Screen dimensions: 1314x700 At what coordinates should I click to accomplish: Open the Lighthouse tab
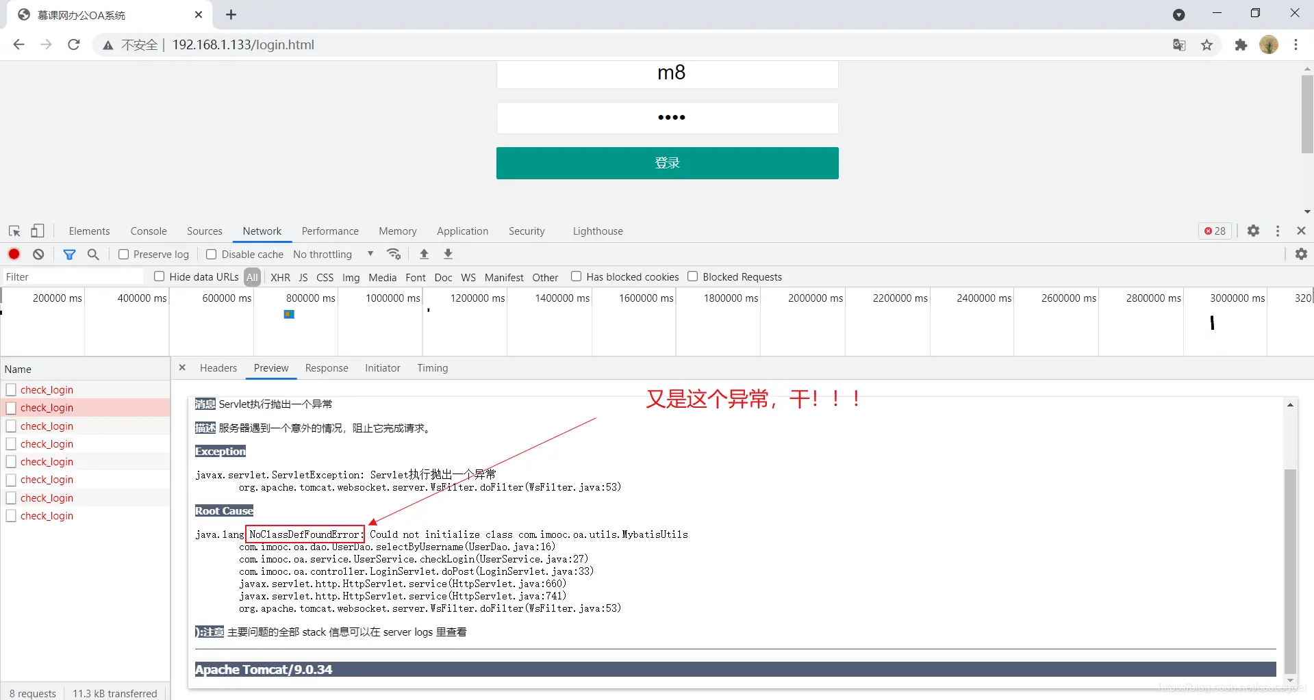598,231
